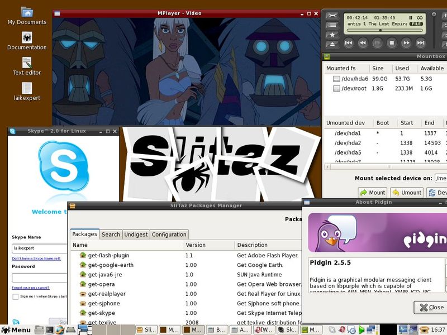Switch to Undigest tab
Screen dimensions: 447x335
[x=136, y=234]
